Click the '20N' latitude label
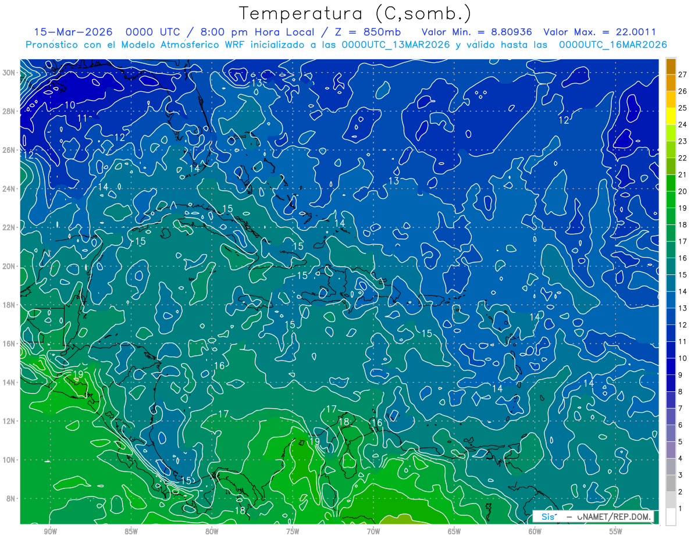This screenshot has height=539, width=698. click(x=8, y=266)
